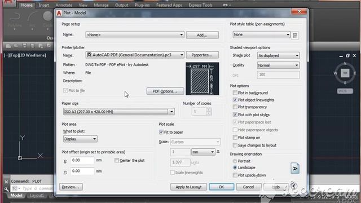
Task: Open the Express Tools ribbon tab
Action: coord(200,5)
